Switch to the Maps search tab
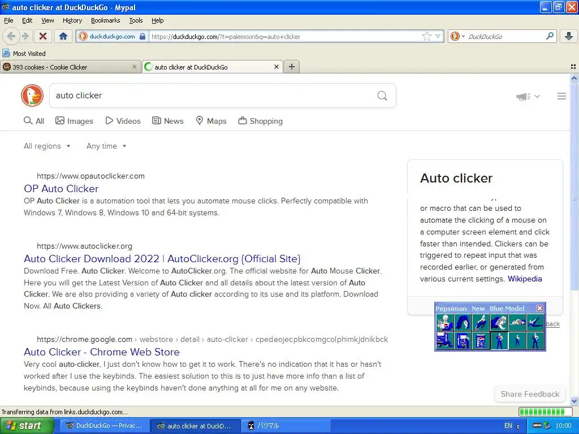Screen dimensions: 579x434 tap(211, 121)
